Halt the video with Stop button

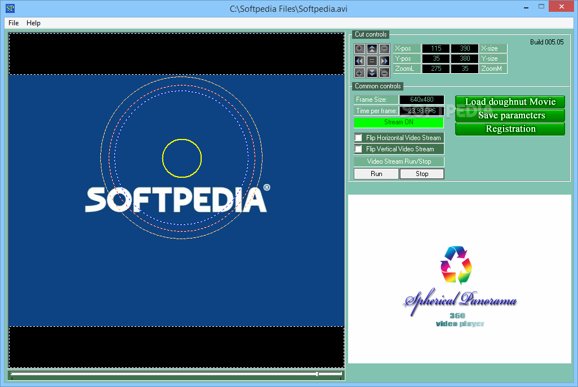pos(422,174)
